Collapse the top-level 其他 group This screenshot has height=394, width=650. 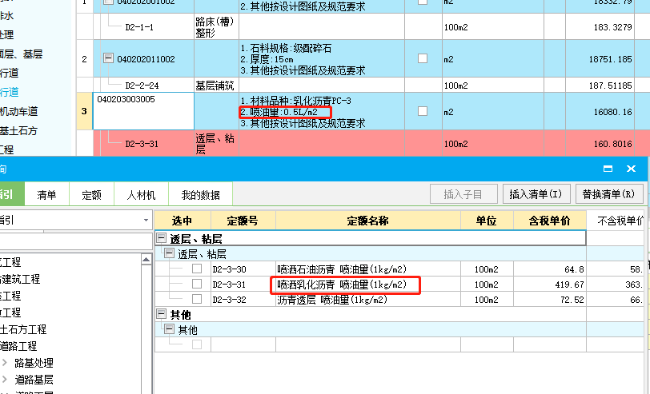click(161, 314)
